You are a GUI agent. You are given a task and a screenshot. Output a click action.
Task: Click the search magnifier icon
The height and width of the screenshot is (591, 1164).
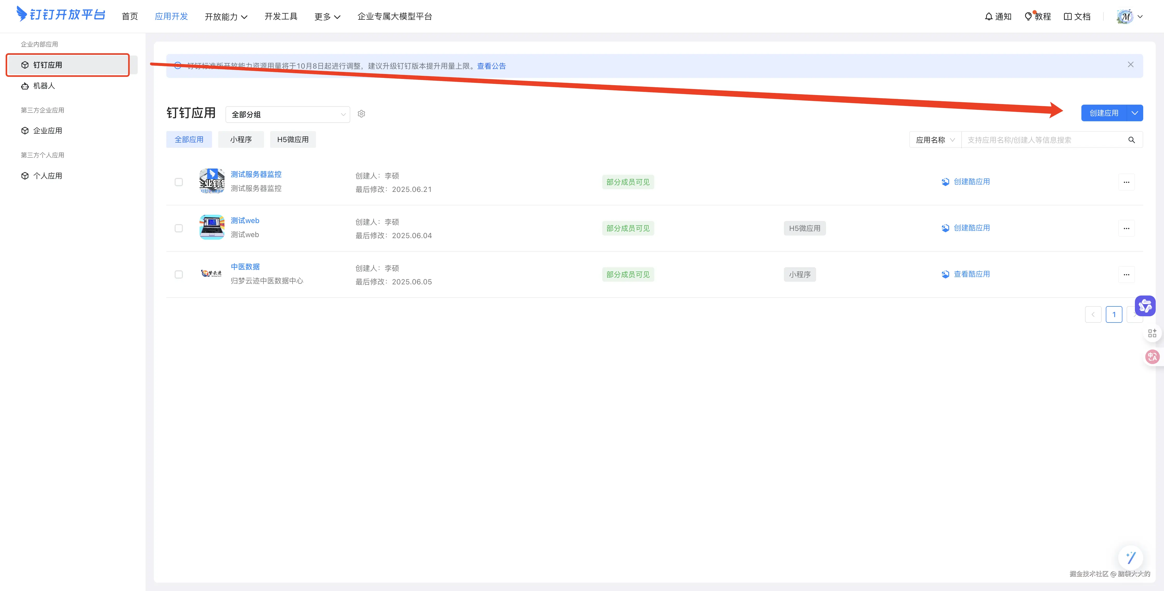click(x=1131, y=140)
